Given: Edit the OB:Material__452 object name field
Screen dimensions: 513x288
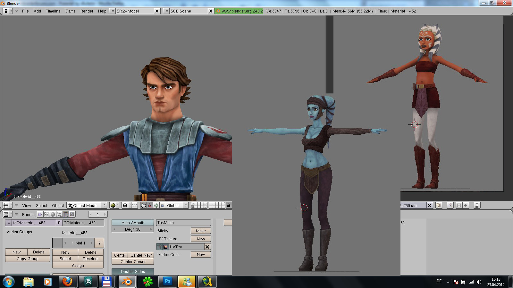Looking at the screenshot, I should (x=83, y=223).
